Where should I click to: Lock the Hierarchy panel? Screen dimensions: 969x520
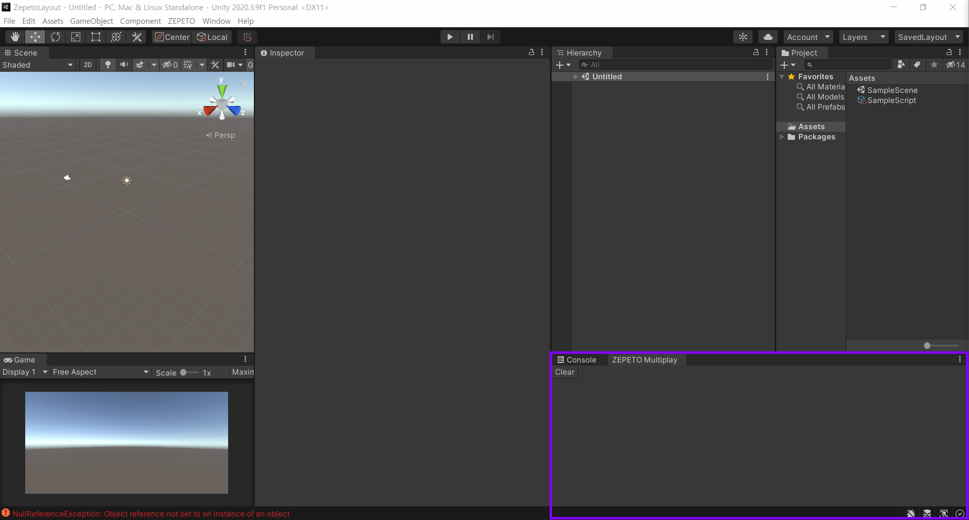756,53
